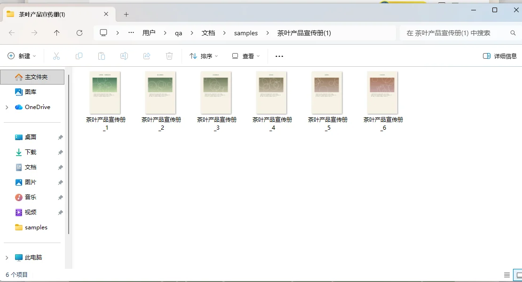Unpin 图片 using its pin icon
Screen dimensions: 522x282
[60, 182]
